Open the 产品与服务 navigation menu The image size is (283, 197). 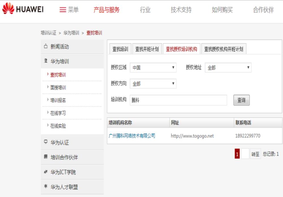click(x=107, y=10)
